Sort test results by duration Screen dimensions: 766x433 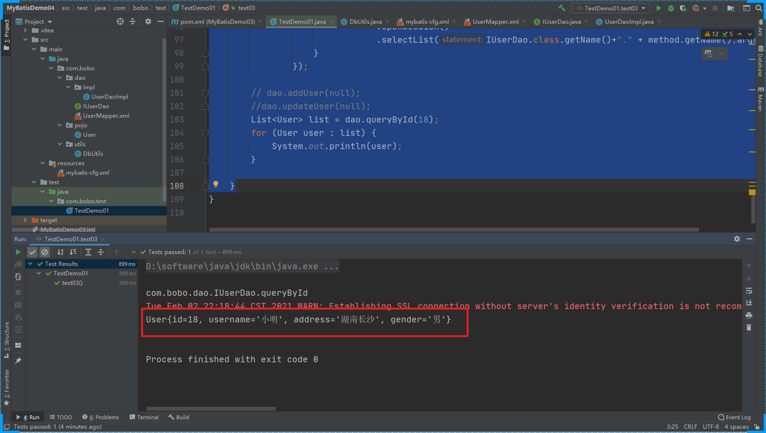[73, 252]
